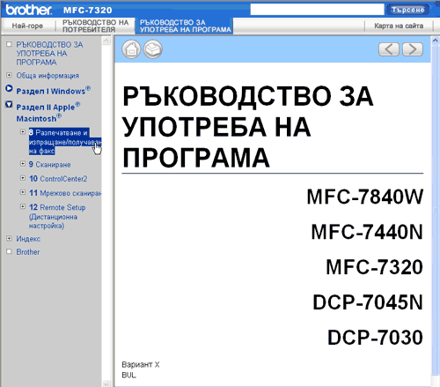Expand the Обща информация tree node
Viewport: 440px width, 387px height.
click(9, 75)
